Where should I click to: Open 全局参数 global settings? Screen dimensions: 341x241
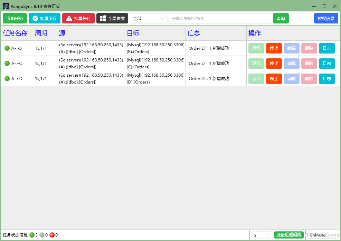[x=112, y=18]
